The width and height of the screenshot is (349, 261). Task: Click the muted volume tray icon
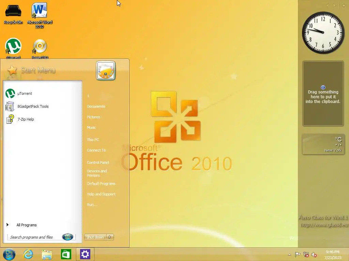pyautogui.click(x=314, y=255)
